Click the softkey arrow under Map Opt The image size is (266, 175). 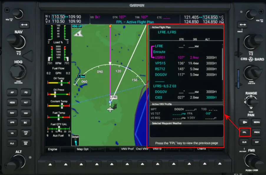click(81, 164)
